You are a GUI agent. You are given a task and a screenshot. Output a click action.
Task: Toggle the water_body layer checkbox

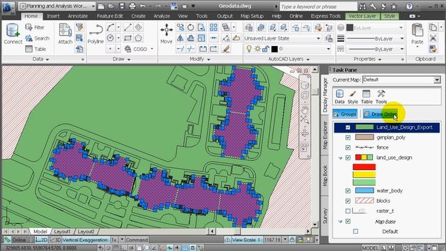point(348,190)
